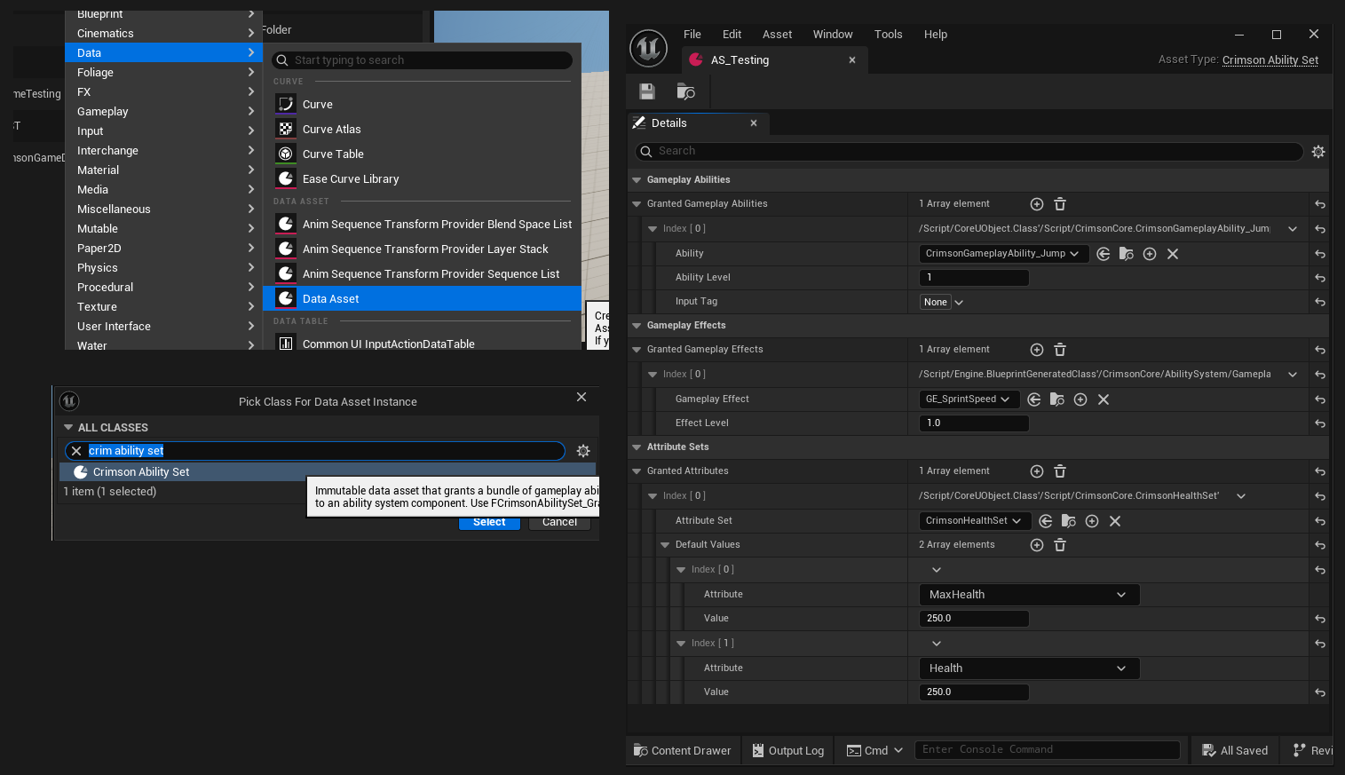Reset MaxHealth Value to default arrow

[1320, 619]
